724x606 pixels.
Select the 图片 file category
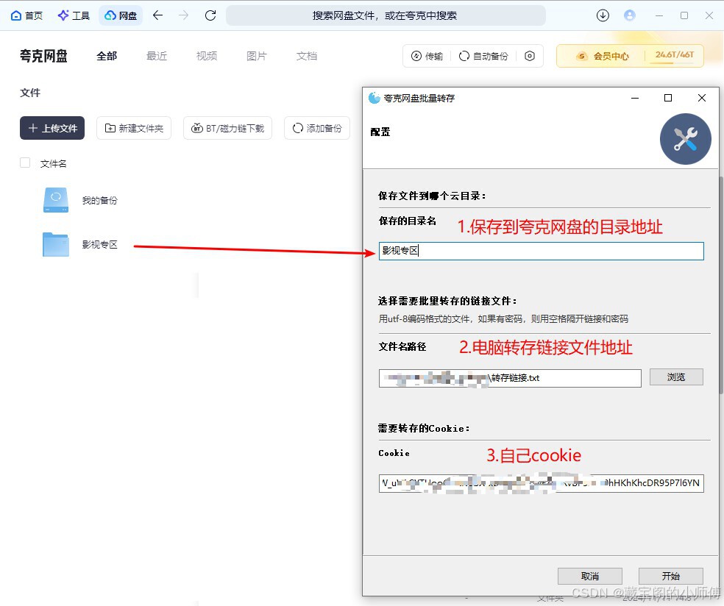(256, 56)
